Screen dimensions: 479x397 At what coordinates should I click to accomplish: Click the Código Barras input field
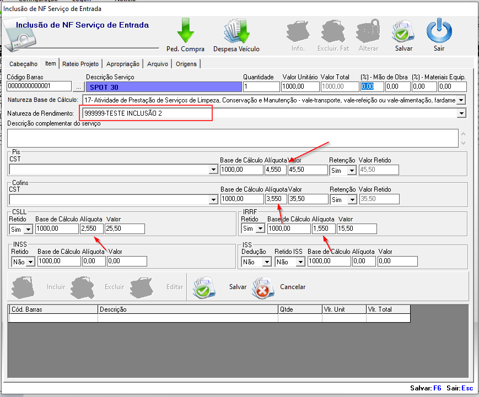(x=39, y=86)
